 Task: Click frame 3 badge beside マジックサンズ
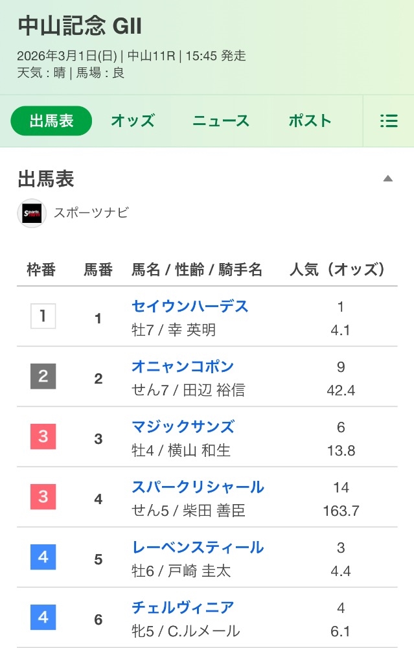point(43,437)
